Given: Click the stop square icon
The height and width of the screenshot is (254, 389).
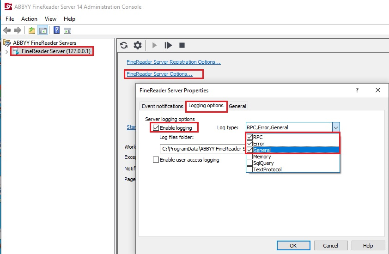Looking at the screenshot, I should click(x=182, y=45).
